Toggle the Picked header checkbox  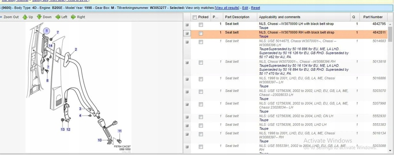[x=194, y=17]
